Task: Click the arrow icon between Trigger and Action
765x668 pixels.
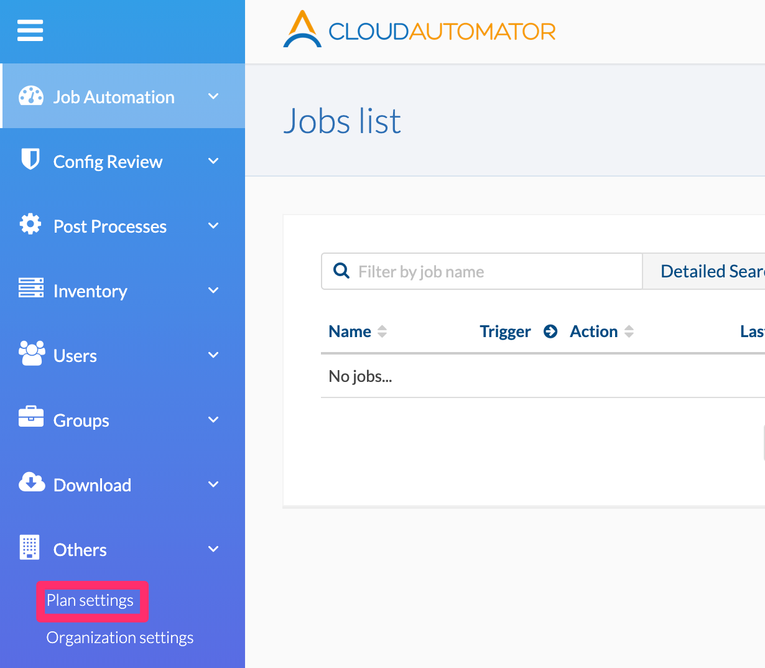Action: [x=550, y=332]
